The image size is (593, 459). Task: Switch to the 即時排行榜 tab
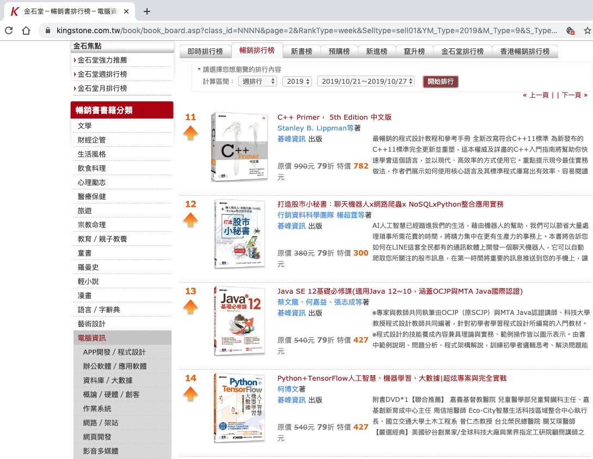[205, 51]
